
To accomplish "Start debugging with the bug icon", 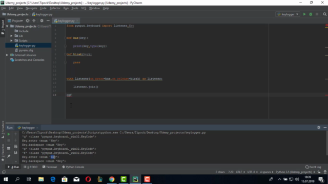I will [x=311, y=14].
